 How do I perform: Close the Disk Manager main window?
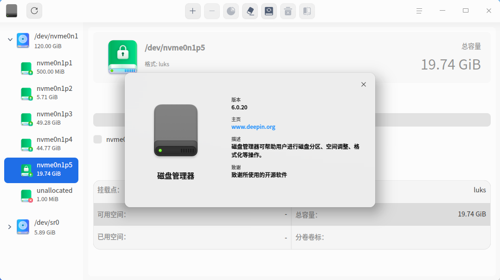(x=489, y=11)
